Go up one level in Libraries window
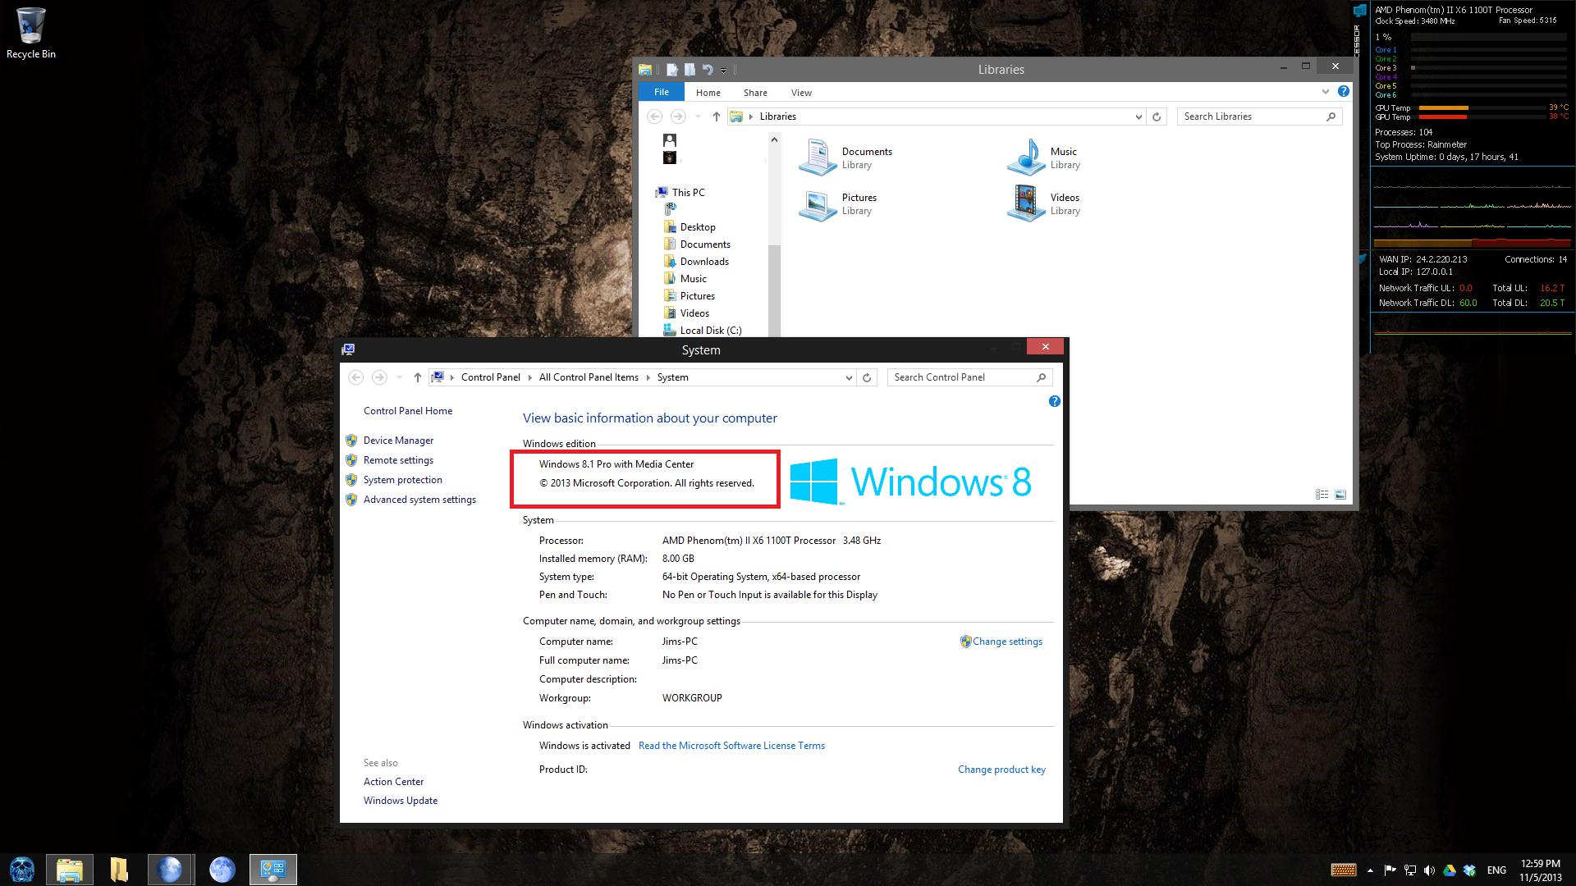1576x886 pixels. click(716, 116)
